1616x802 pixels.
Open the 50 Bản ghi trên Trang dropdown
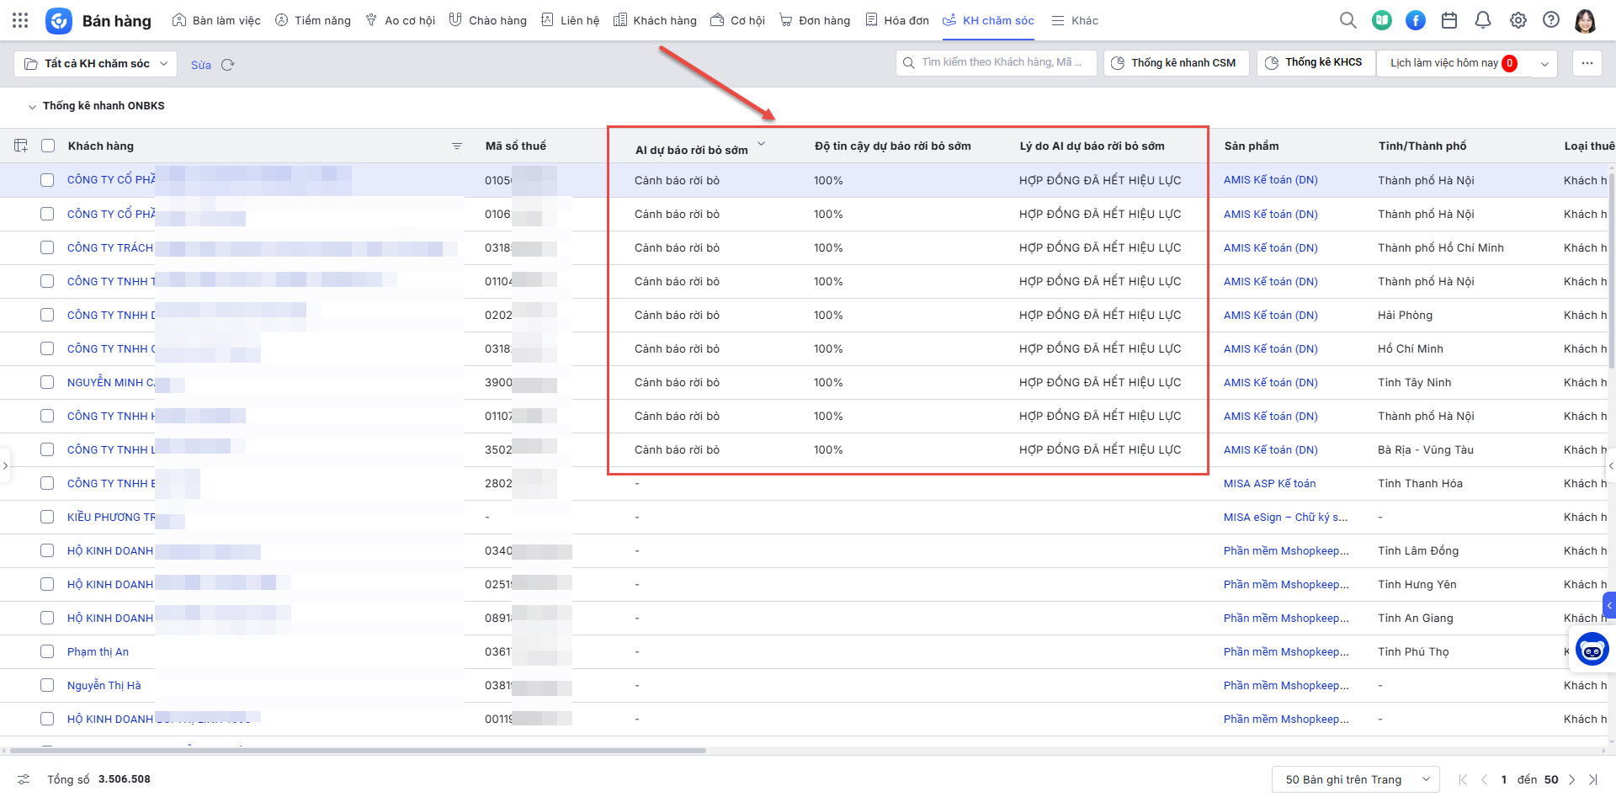click(x=1355, y=779)
